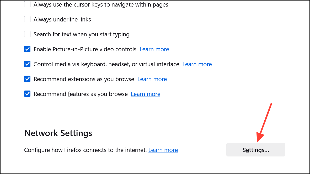Open Learn more about feature recommendations
This screenshot has width=310, height=174.
146,94
